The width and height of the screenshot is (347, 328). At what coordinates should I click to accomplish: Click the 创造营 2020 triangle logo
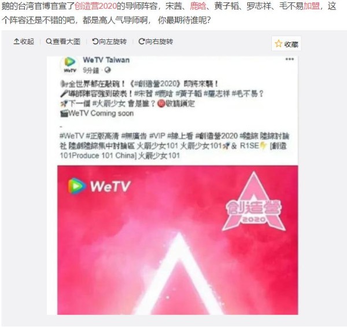pos(254,202)
